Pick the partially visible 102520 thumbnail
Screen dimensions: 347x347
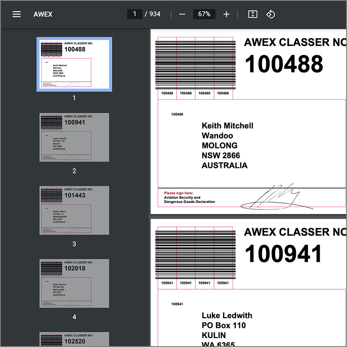(74, 339)
